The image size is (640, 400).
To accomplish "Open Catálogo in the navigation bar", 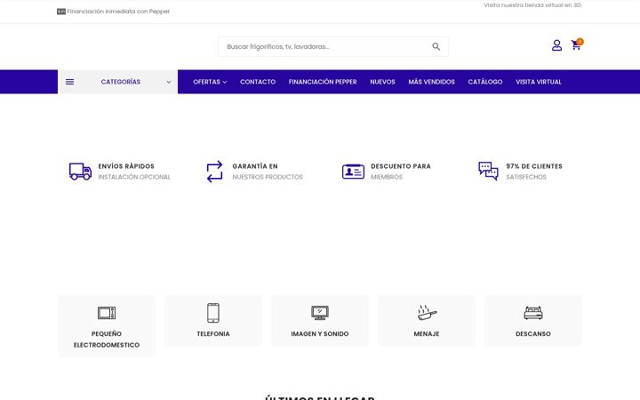I will click(x=485, y=82).
